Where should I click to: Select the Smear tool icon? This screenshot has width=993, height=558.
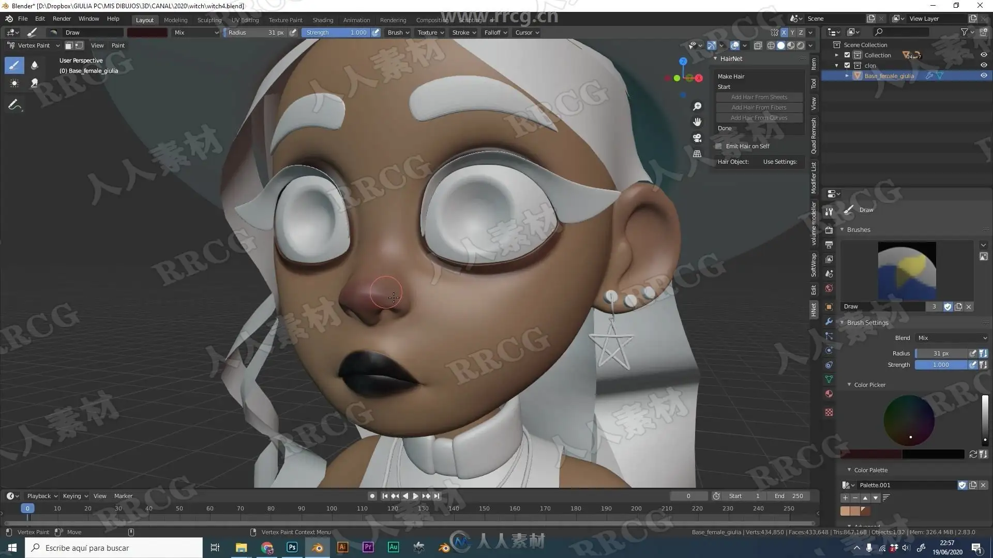[x=35, y=83]
